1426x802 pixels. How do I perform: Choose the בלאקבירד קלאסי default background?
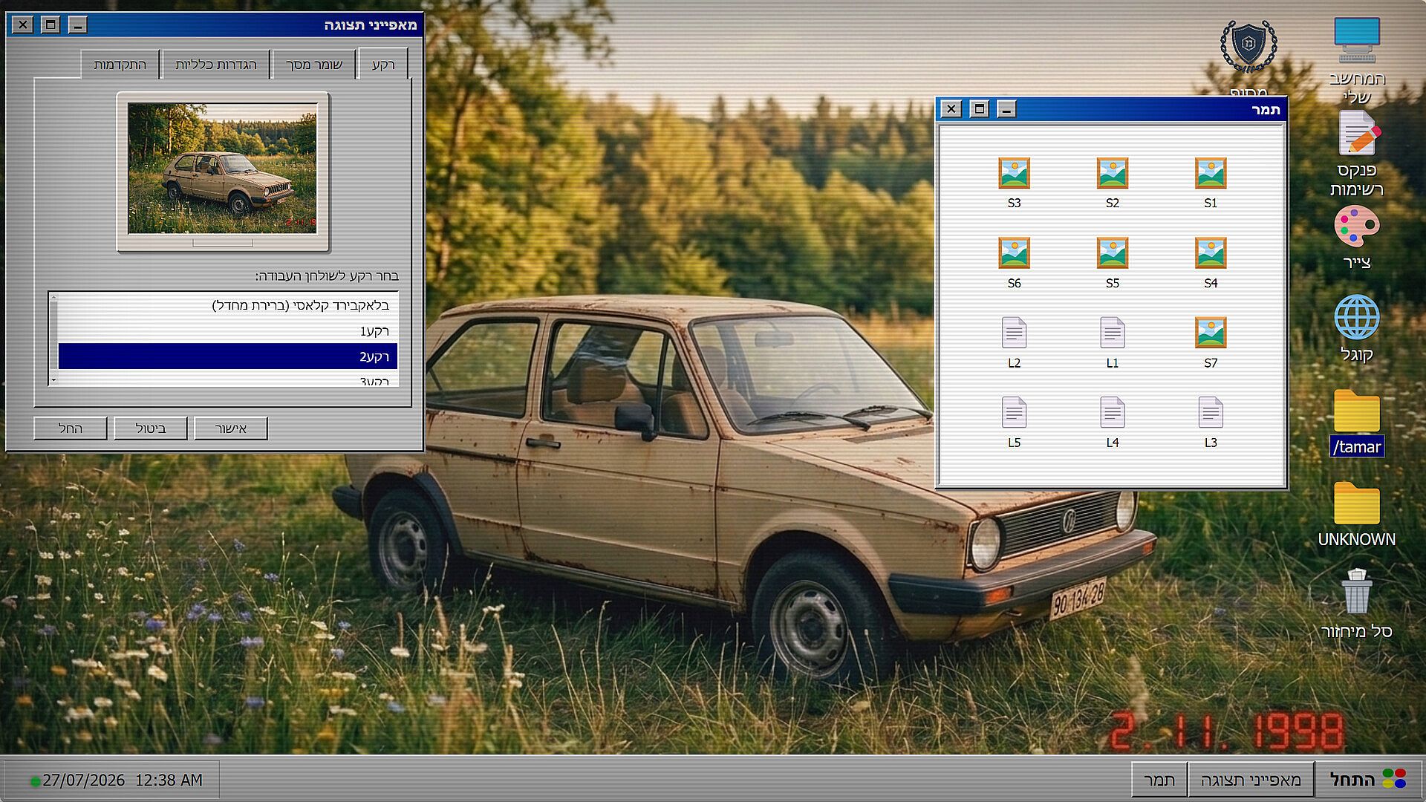tap(228, 305)
